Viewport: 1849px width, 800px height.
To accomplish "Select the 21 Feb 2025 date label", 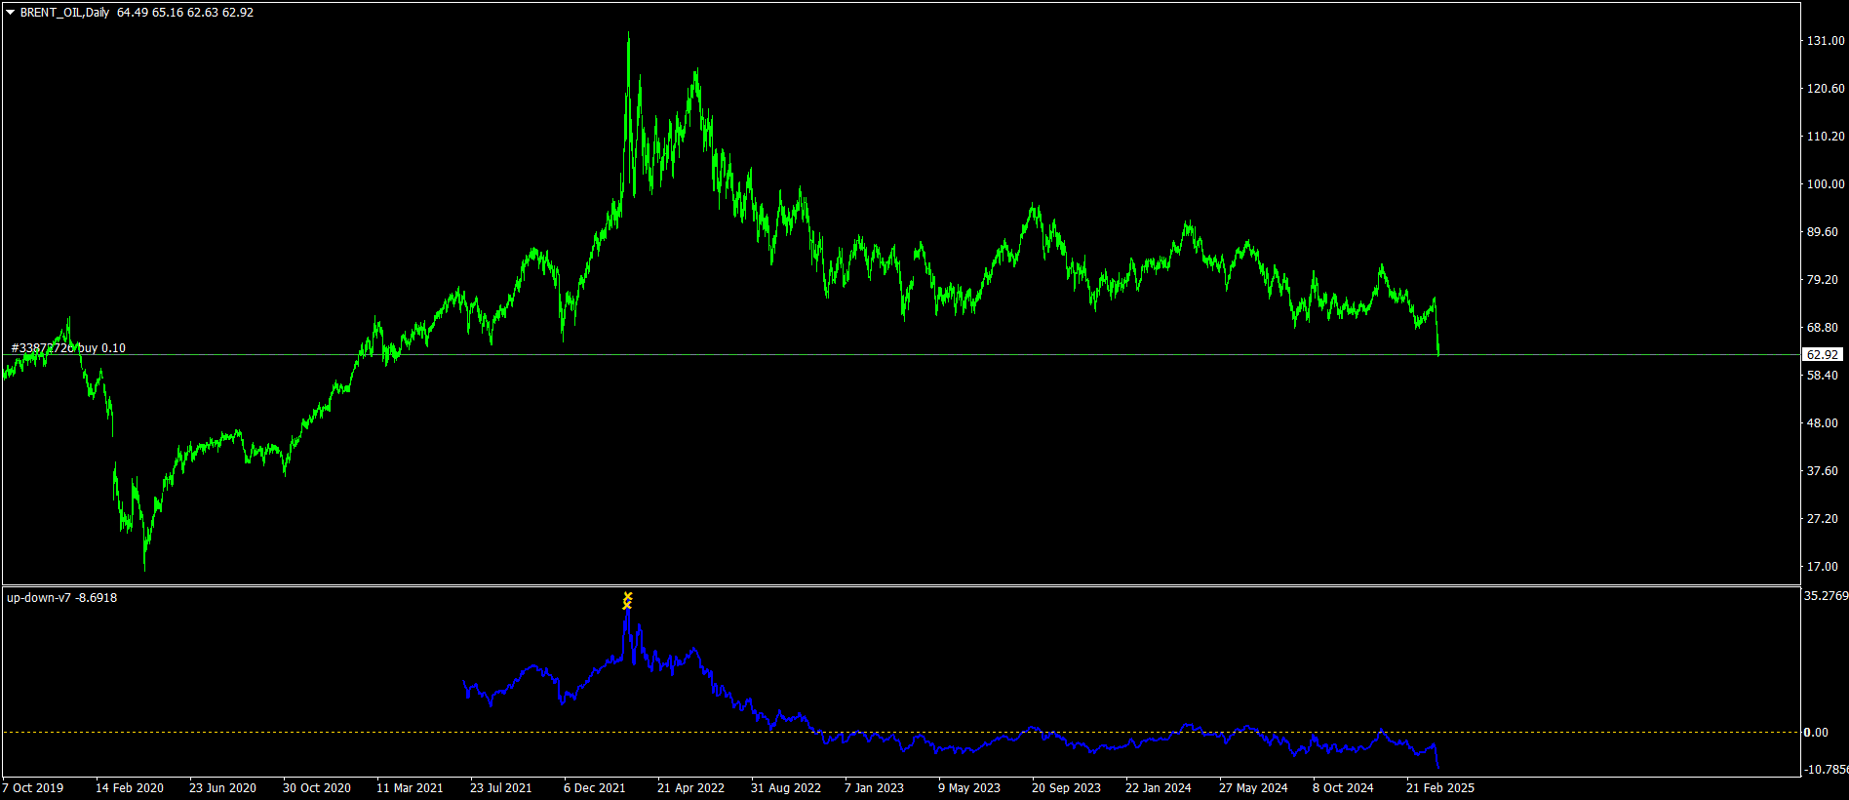I will (x=1440, y=788).
